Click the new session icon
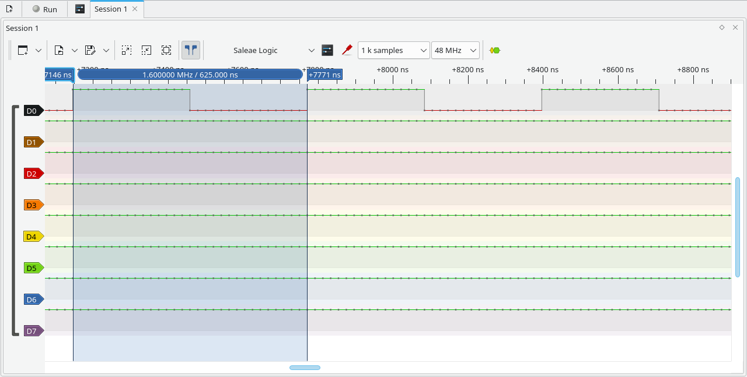 [x=9, y=9]
